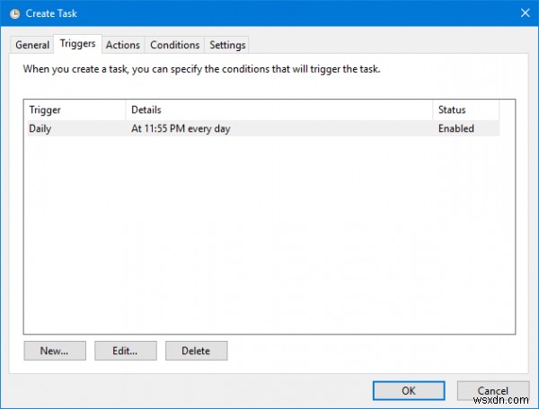This screenshot has height=409, width=539.
Task: Click the Edit... button
Action: (x=126, y=350)
